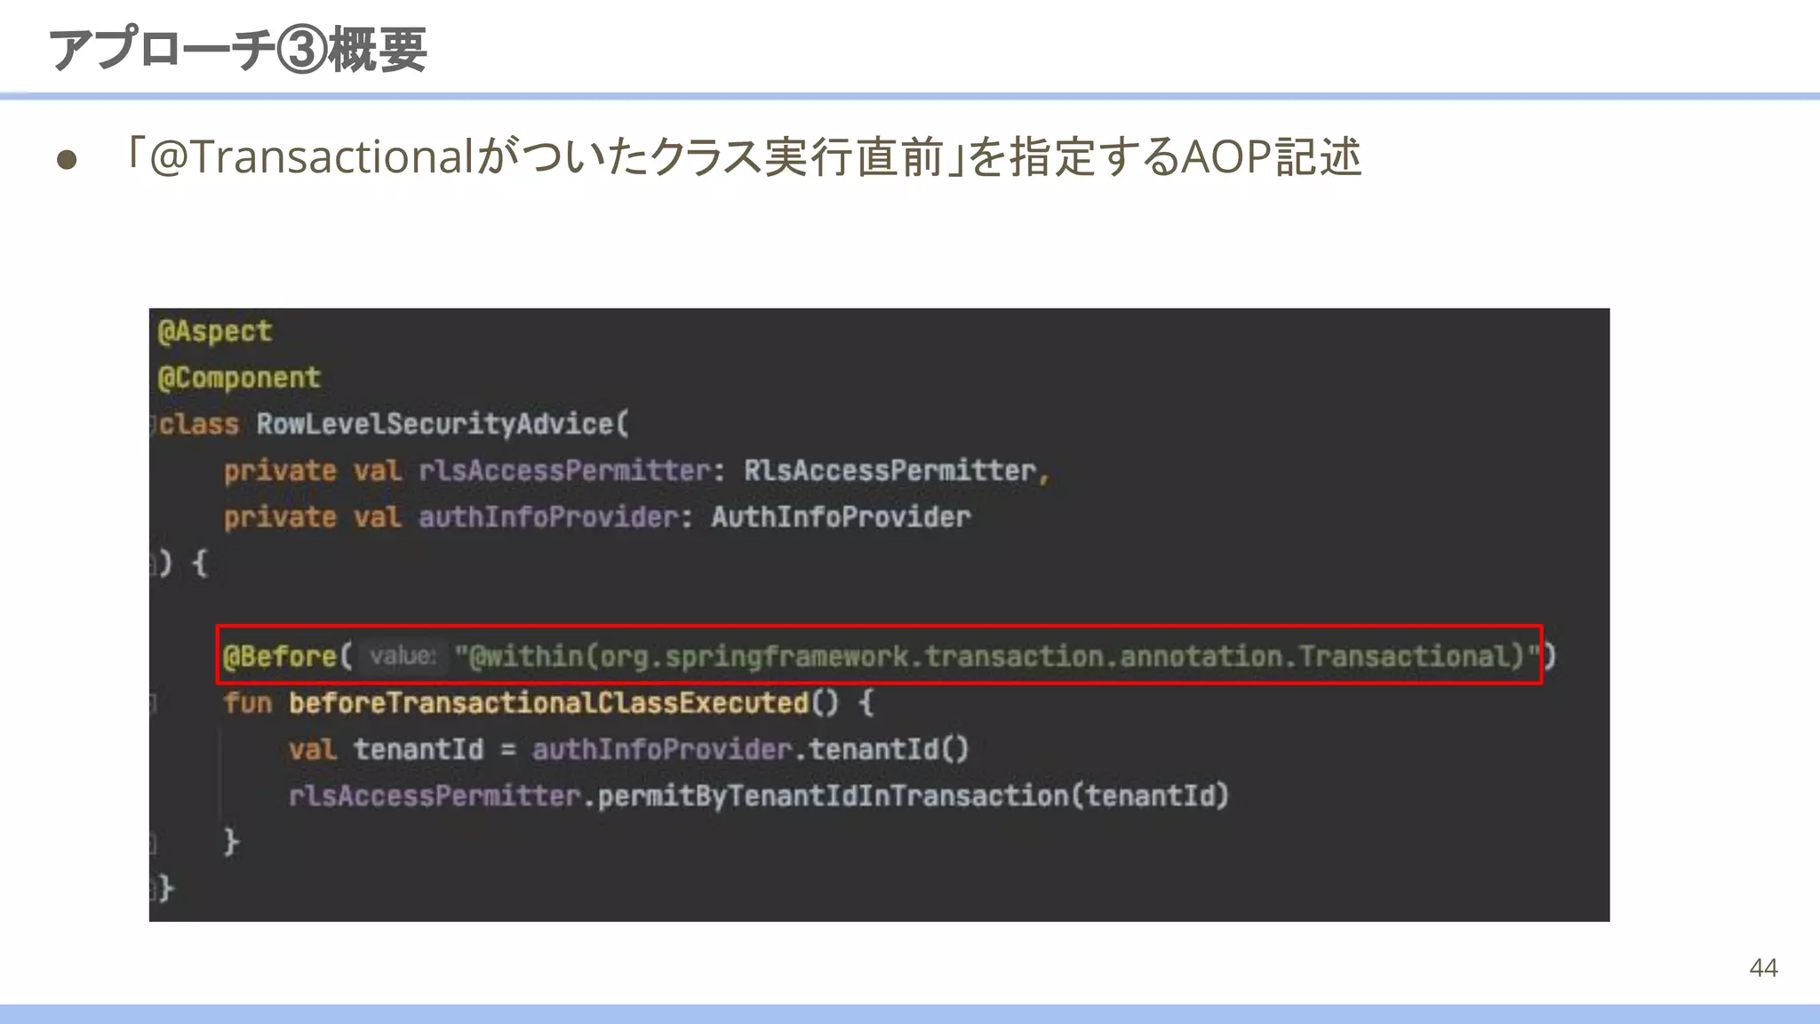Click the 'value:' parameter hint
Screen dimensions: 1820x1024
point(403,656)
